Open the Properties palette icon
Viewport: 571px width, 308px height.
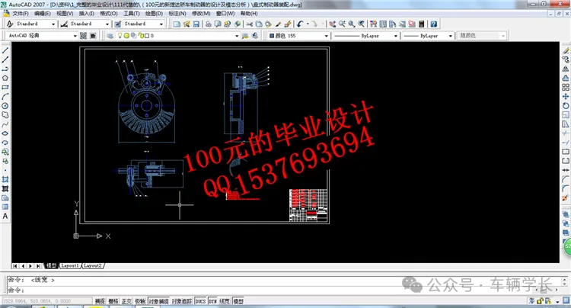click(x=374, y=24)
